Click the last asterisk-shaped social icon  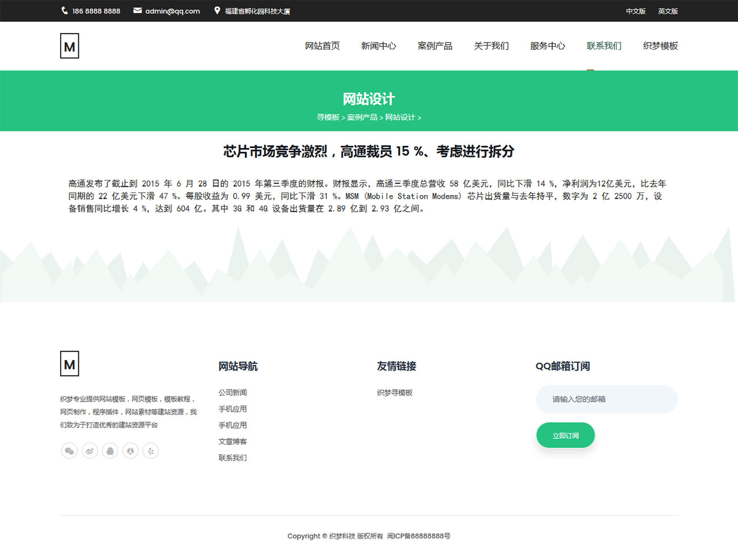150,451
